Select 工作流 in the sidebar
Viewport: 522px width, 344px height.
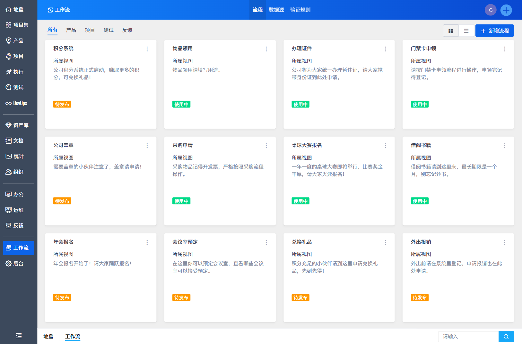19,248
